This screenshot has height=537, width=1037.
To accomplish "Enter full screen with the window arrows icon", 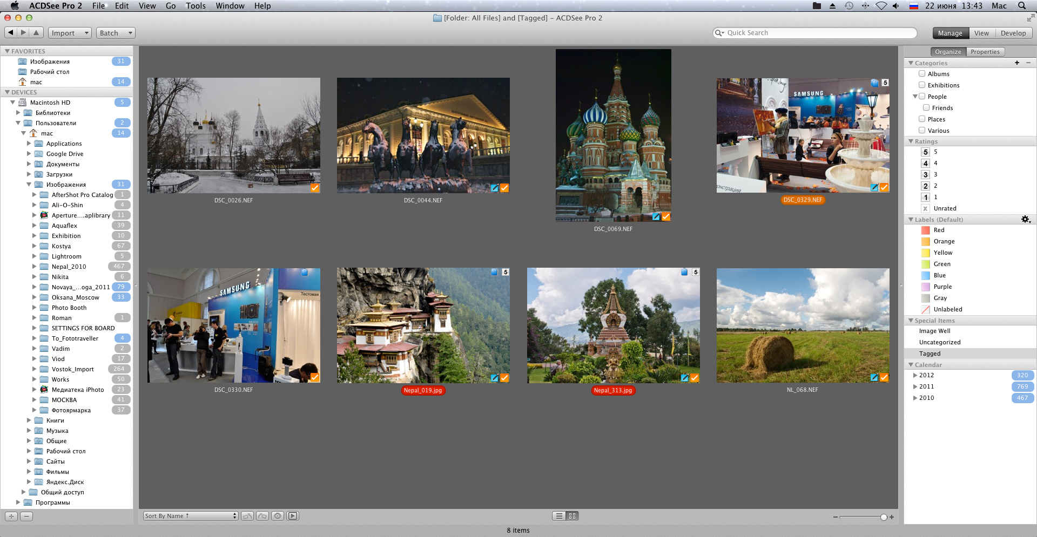I will (1031, 18).
